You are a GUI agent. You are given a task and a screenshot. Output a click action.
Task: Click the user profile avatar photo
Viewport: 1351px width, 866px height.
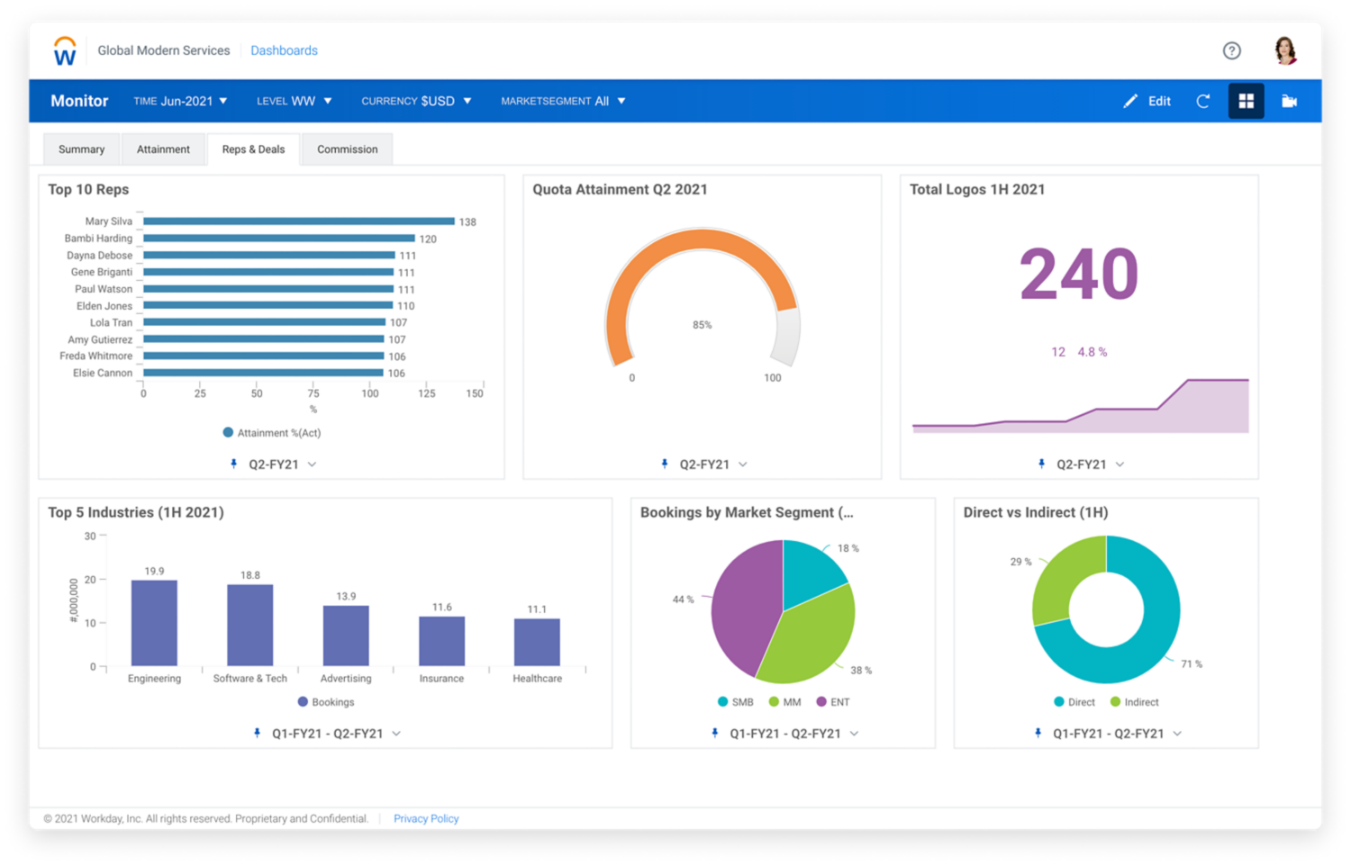[1284, 50]
